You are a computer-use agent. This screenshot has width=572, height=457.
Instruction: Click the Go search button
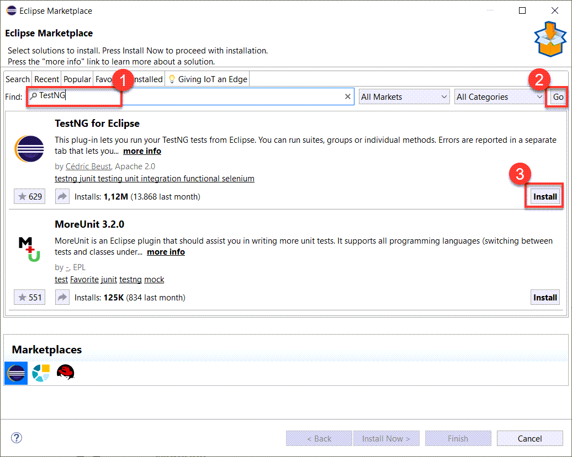(x=558, y=97)
